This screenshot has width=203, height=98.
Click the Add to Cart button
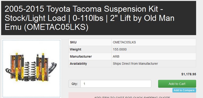(x=177, y=84)
